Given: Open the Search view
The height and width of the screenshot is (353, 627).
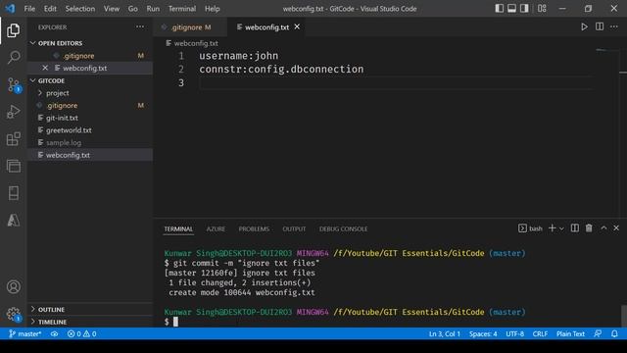Looking at the screenshot, I should click(13, 57).
